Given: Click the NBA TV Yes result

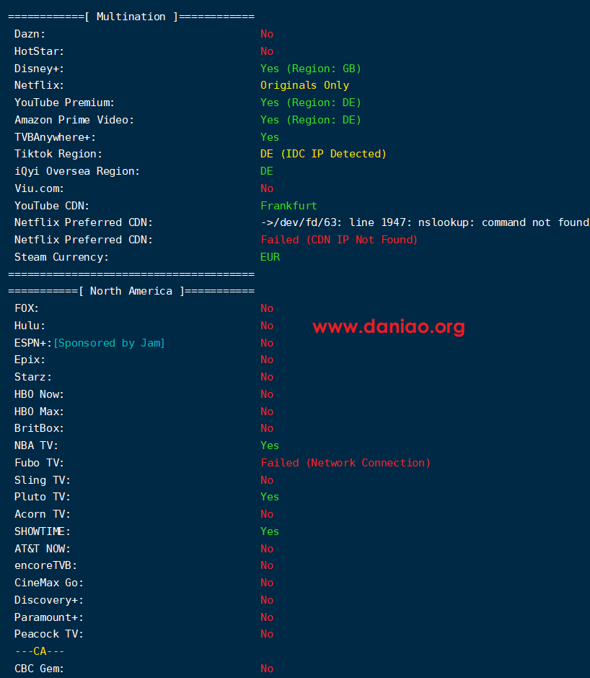Looking at the screenshot, I should (x=270, y=446).
